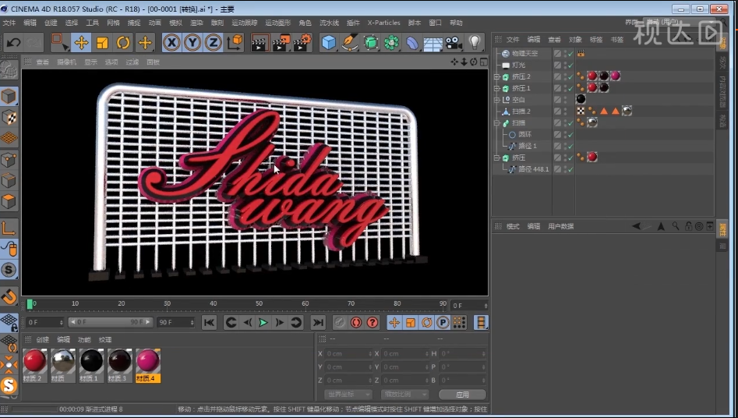738x418 pixels.
Task: Click the Undo arrow icon
Action: (x=13, y=43)
